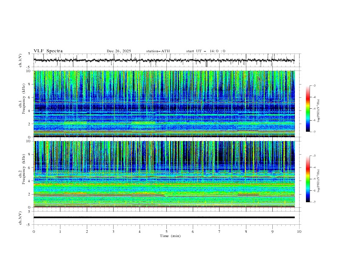Click the VLF Spectra title text

pos(48,51)
